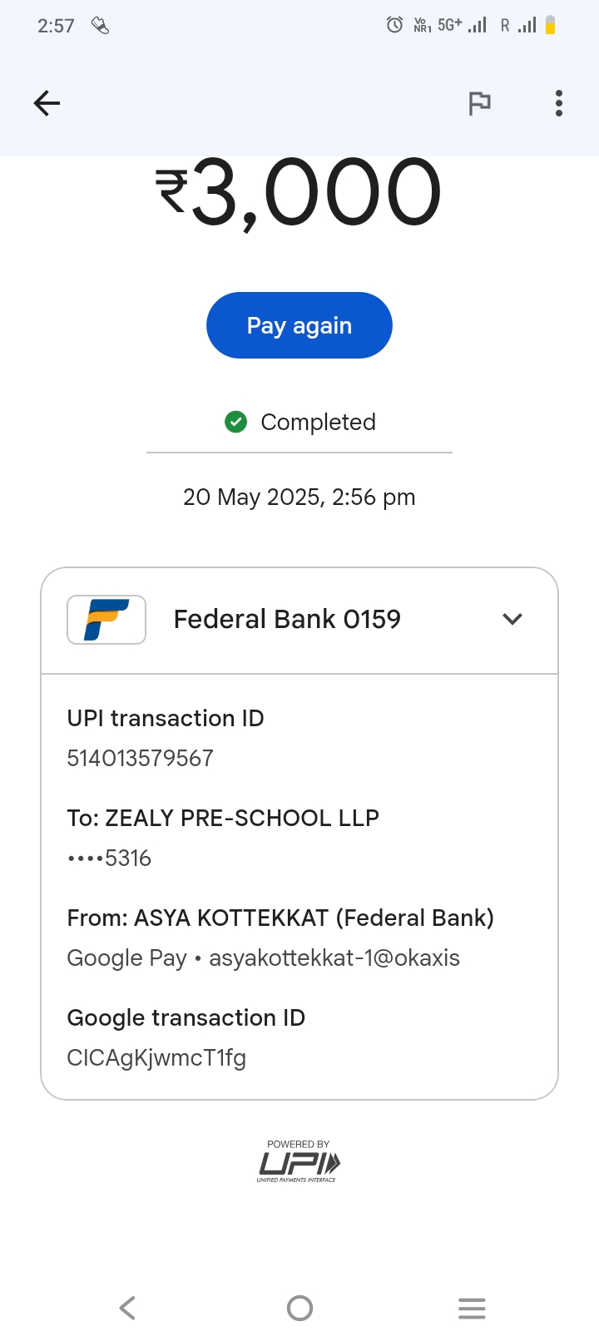Tap the alarm icon in status bar

click(x=395, y=25)
